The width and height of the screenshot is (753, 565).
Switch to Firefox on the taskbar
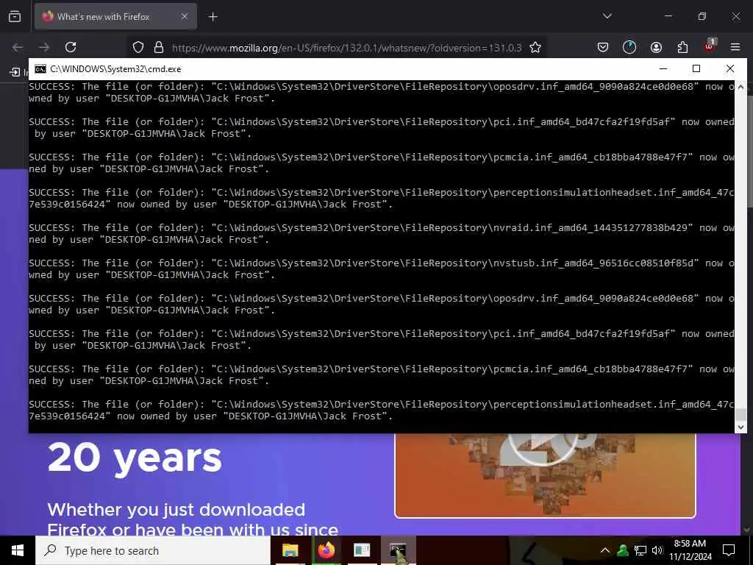pyautogui.click(x=326, y=550)
